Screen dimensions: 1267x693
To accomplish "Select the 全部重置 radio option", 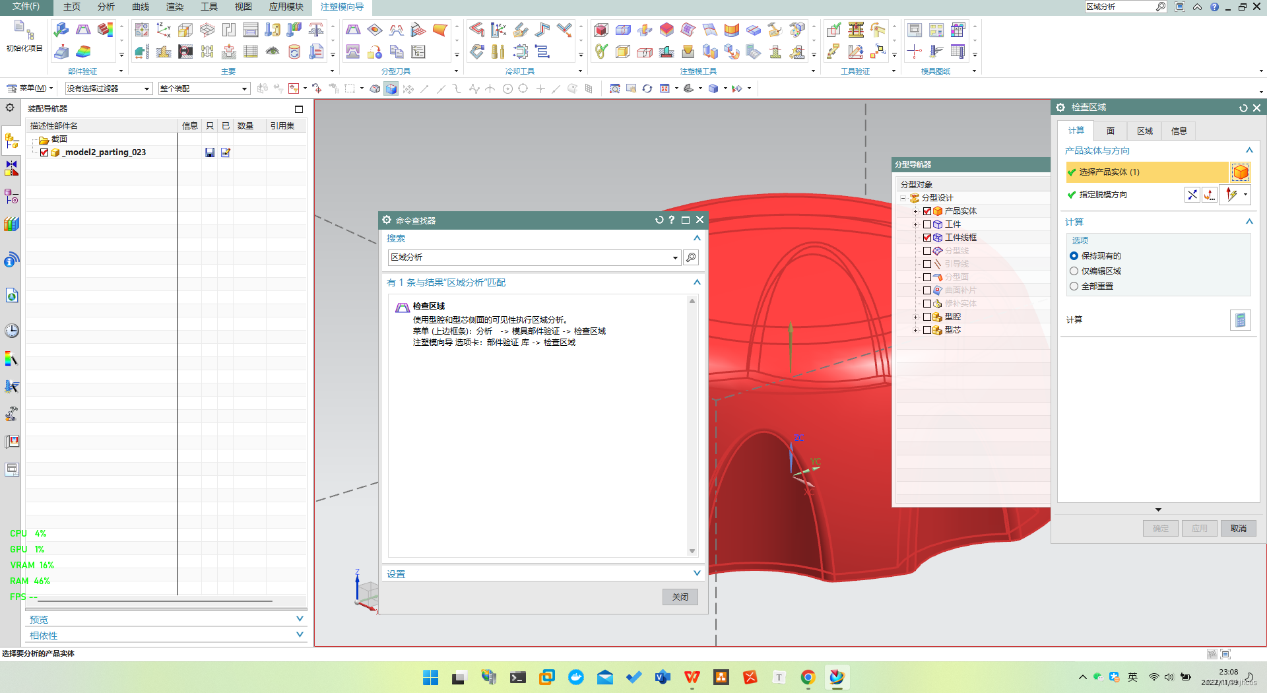I will point(1074,286).
